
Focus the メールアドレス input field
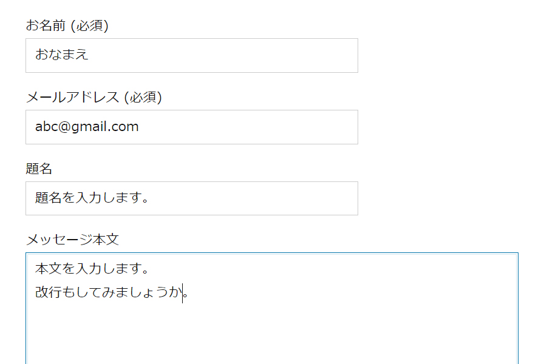(191, 127)
